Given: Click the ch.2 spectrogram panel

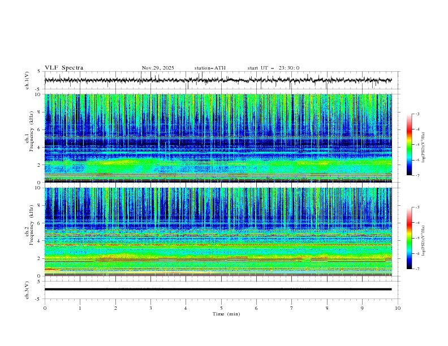Looking at the screenshot, I should tap(218, 232).
